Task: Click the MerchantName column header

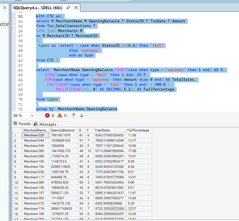Action: tap(36, 130)
